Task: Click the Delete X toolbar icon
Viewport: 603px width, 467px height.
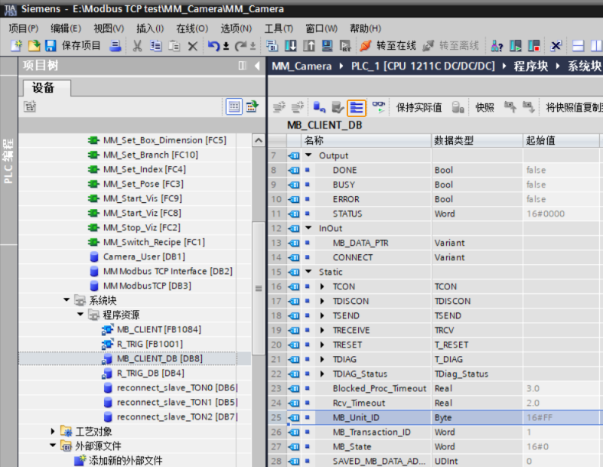Action: tap(193, 46)
